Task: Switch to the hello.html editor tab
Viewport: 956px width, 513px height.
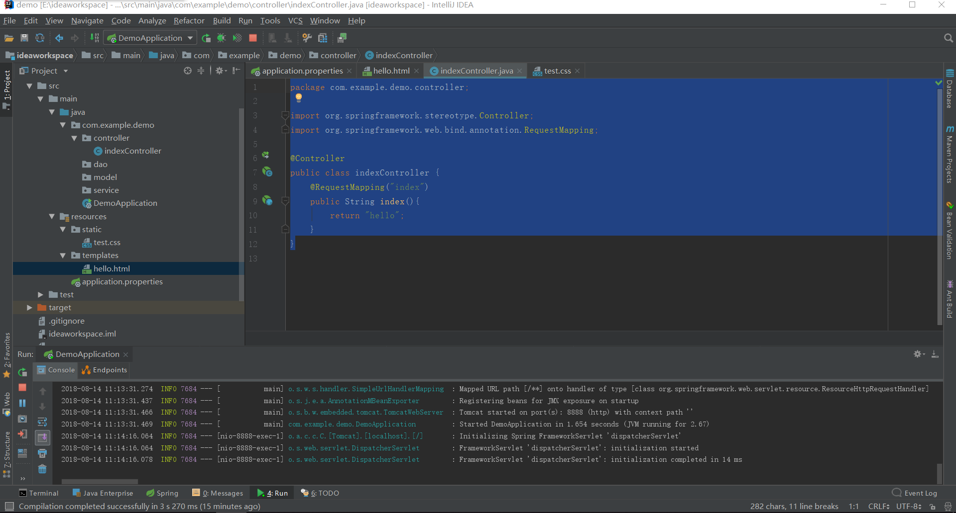Action: 391,71
